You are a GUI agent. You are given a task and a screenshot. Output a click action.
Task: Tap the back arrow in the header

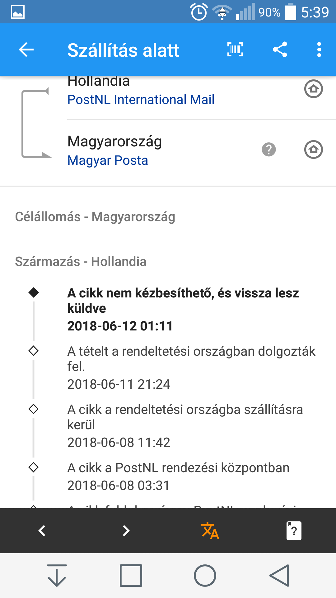tap(26, 50)
